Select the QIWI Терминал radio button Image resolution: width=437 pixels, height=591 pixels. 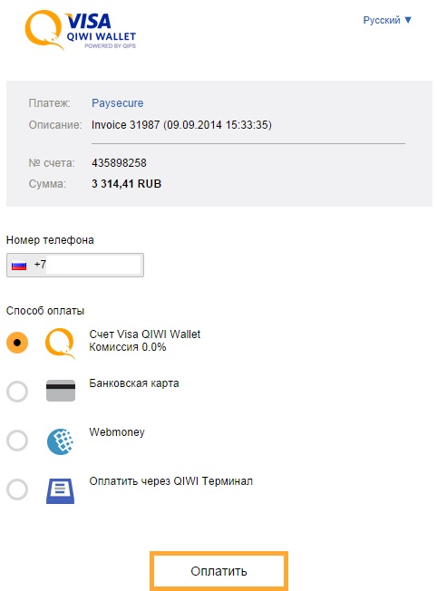[17, 489]
